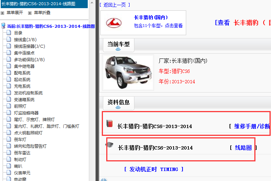Screen dimensions: 271x181
Task: Click the page icon next to 前照灯
Action: click(x=9, y=106)
